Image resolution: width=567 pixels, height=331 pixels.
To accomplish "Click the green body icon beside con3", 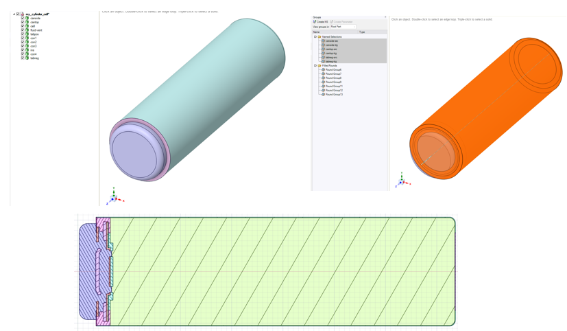I will click(x=27, y=46).
